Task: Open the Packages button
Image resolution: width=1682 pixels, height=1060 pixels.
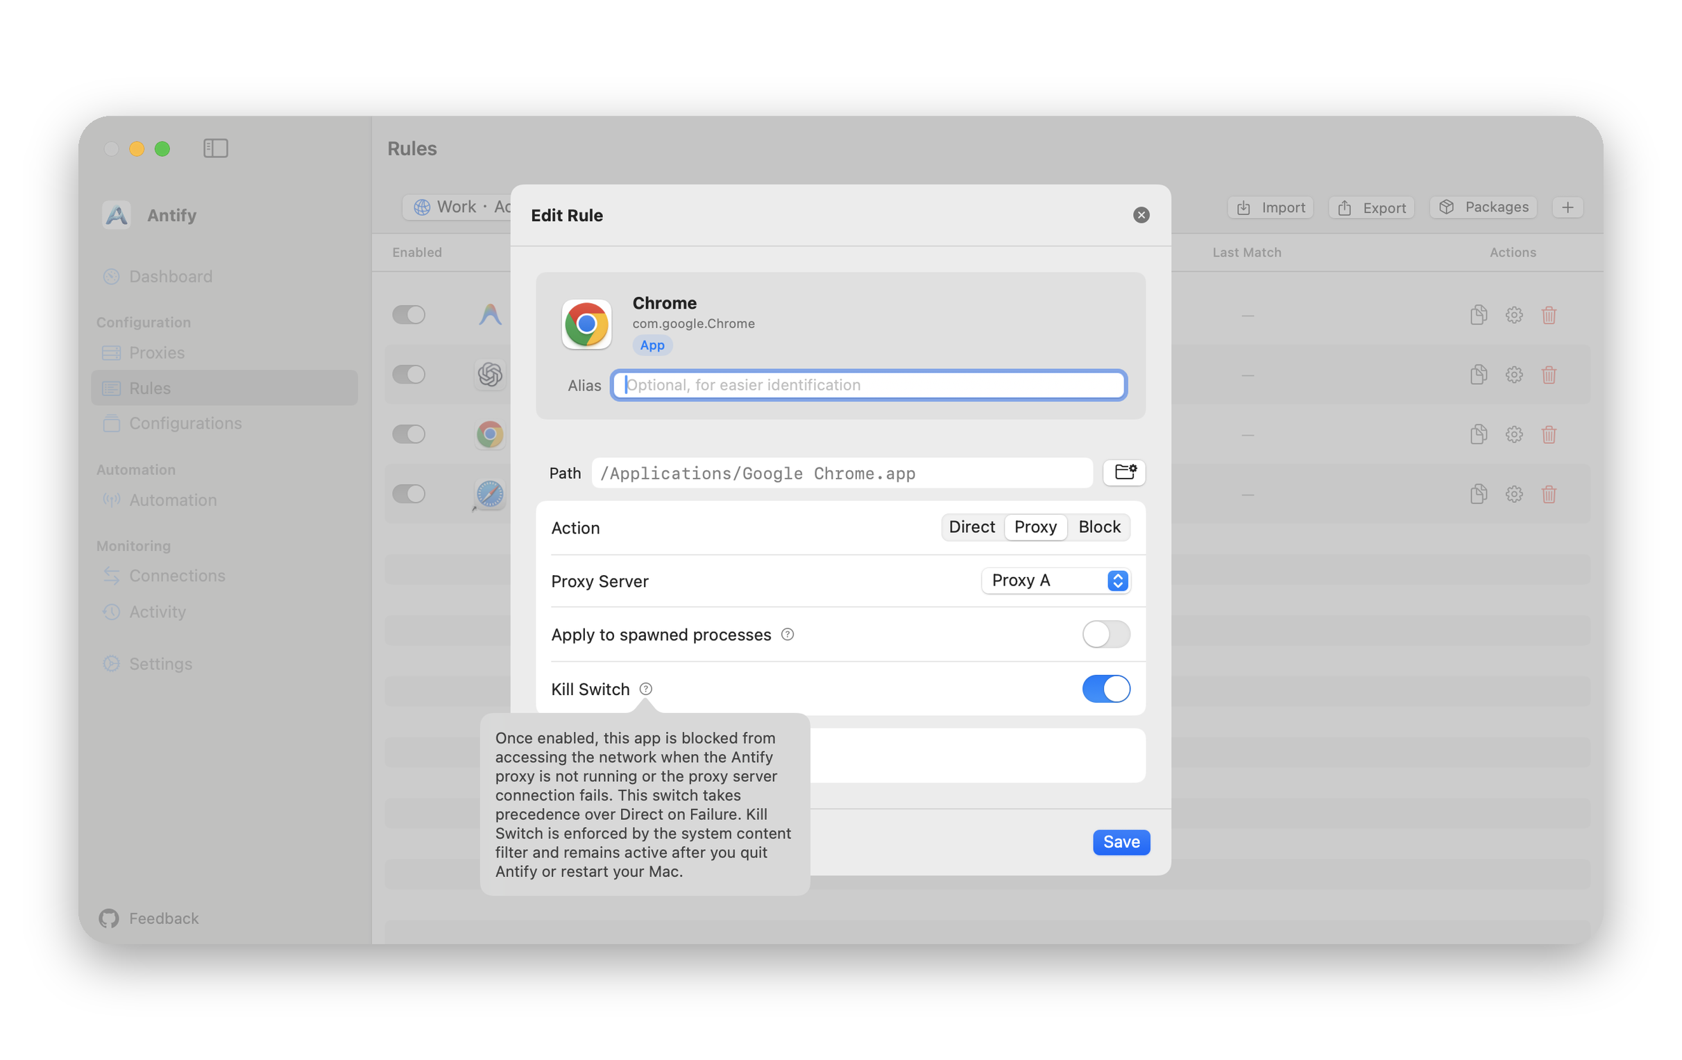Action: (1482, 207)
